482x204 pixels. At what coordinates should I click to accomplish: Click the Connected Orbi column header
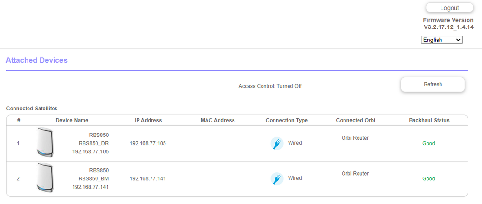pos(356,120)
